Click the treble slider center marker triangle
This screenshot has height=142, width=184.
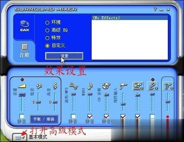[x=50, y=102]
